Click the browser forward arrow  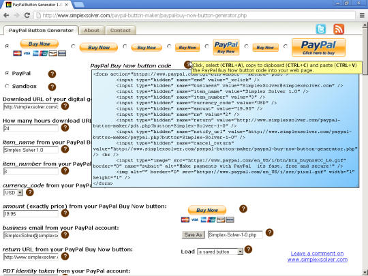[16, 16]
